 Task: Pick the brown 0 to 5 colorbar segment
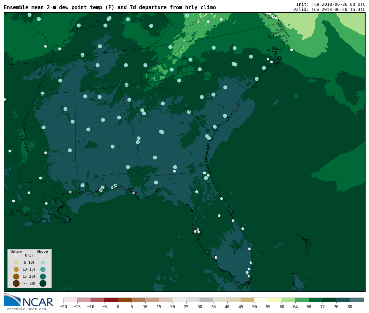pos(125,300)
